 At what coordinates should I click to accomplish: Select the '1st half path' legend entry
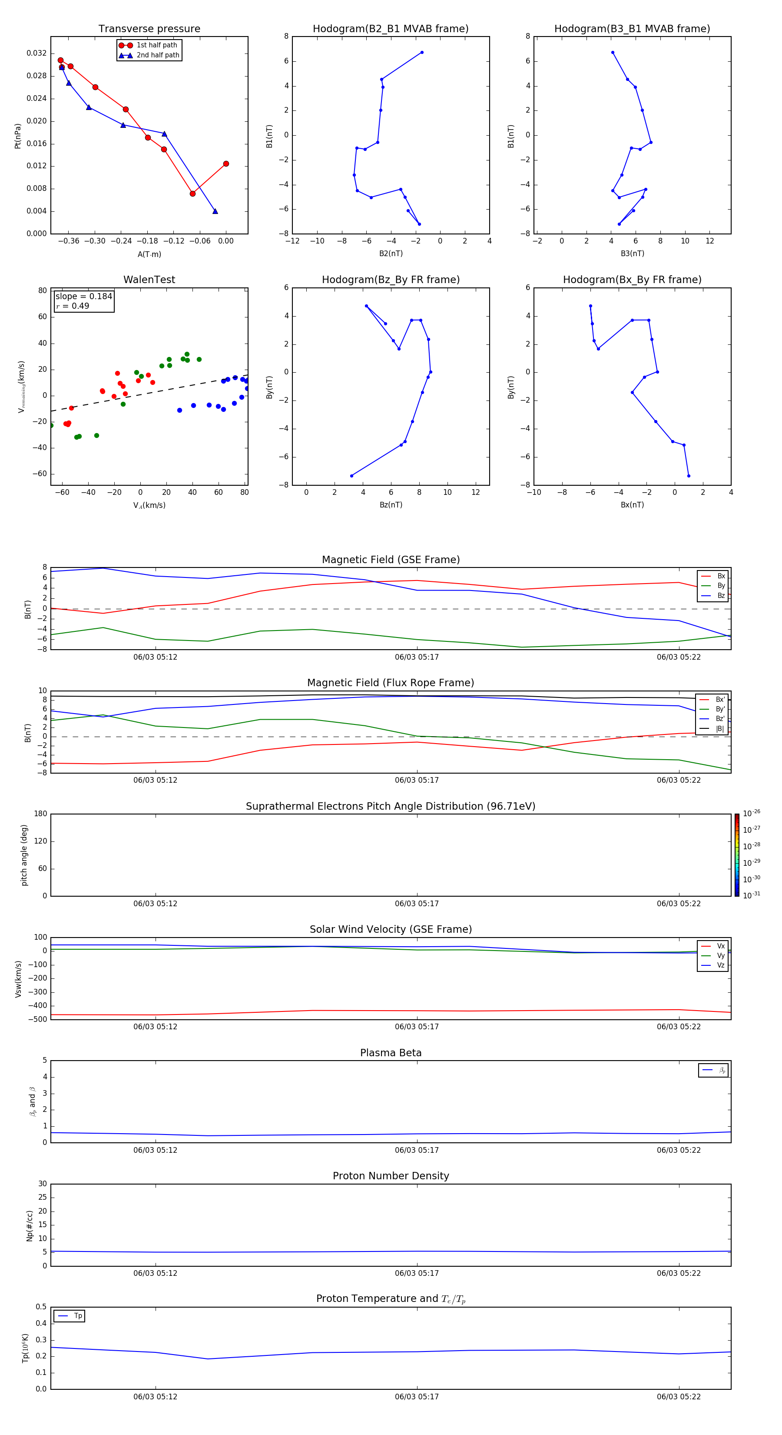click(149, 45)
